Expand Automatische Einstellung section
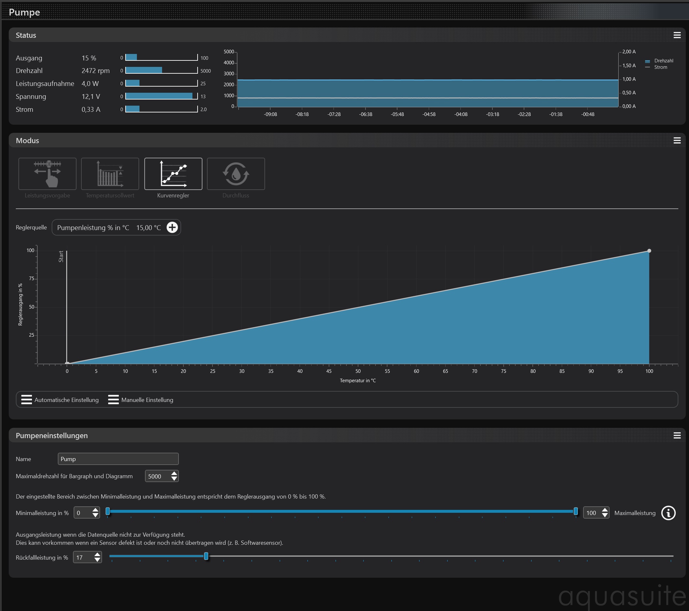Viewport: 689px width, 611px height. point(60,400)
